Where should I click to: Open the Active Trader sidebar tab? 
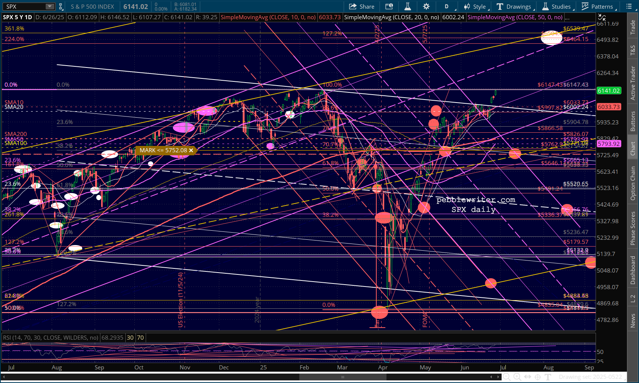633,83
